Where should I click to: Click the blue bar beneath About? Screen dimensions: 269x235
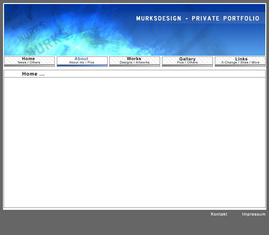82,66
